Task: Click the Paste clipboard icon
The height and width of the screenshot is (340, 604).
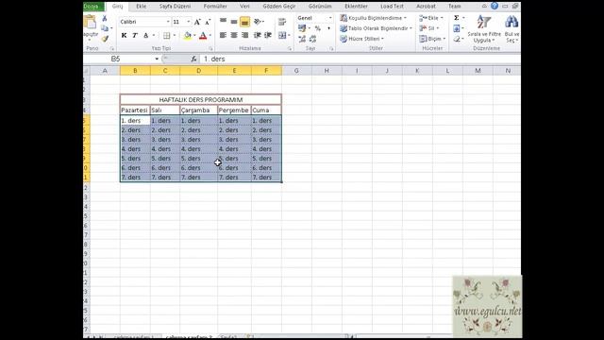Action: [91, 23]
